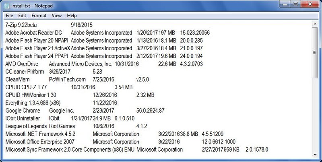Click the scrollbar up arrow
Image resolution: width=322 pixels, height=162 pixels.
(315, 24)
